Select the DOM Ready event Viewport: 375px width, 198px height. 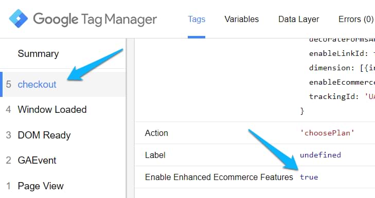[63, 135]
